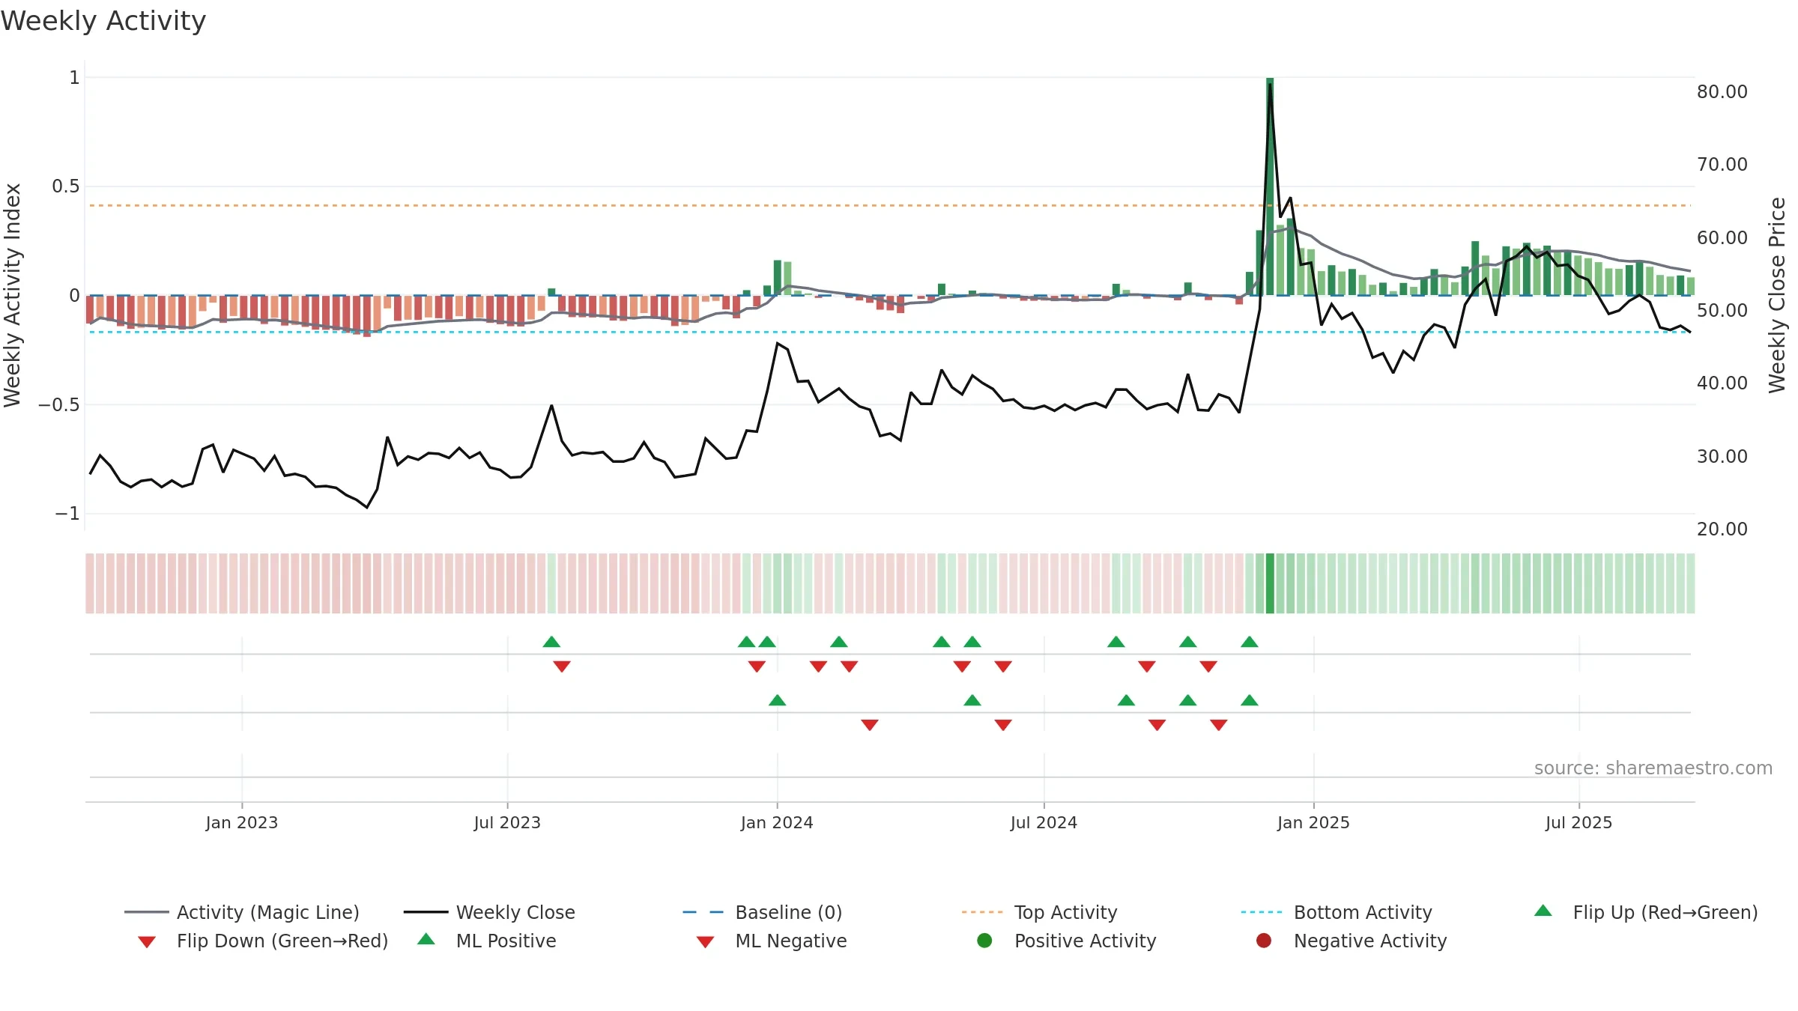Viewport: 1798px width, 1011px height.
Task: Toggle the Weekly Close legend entry
Action: (x=489, y=912)
